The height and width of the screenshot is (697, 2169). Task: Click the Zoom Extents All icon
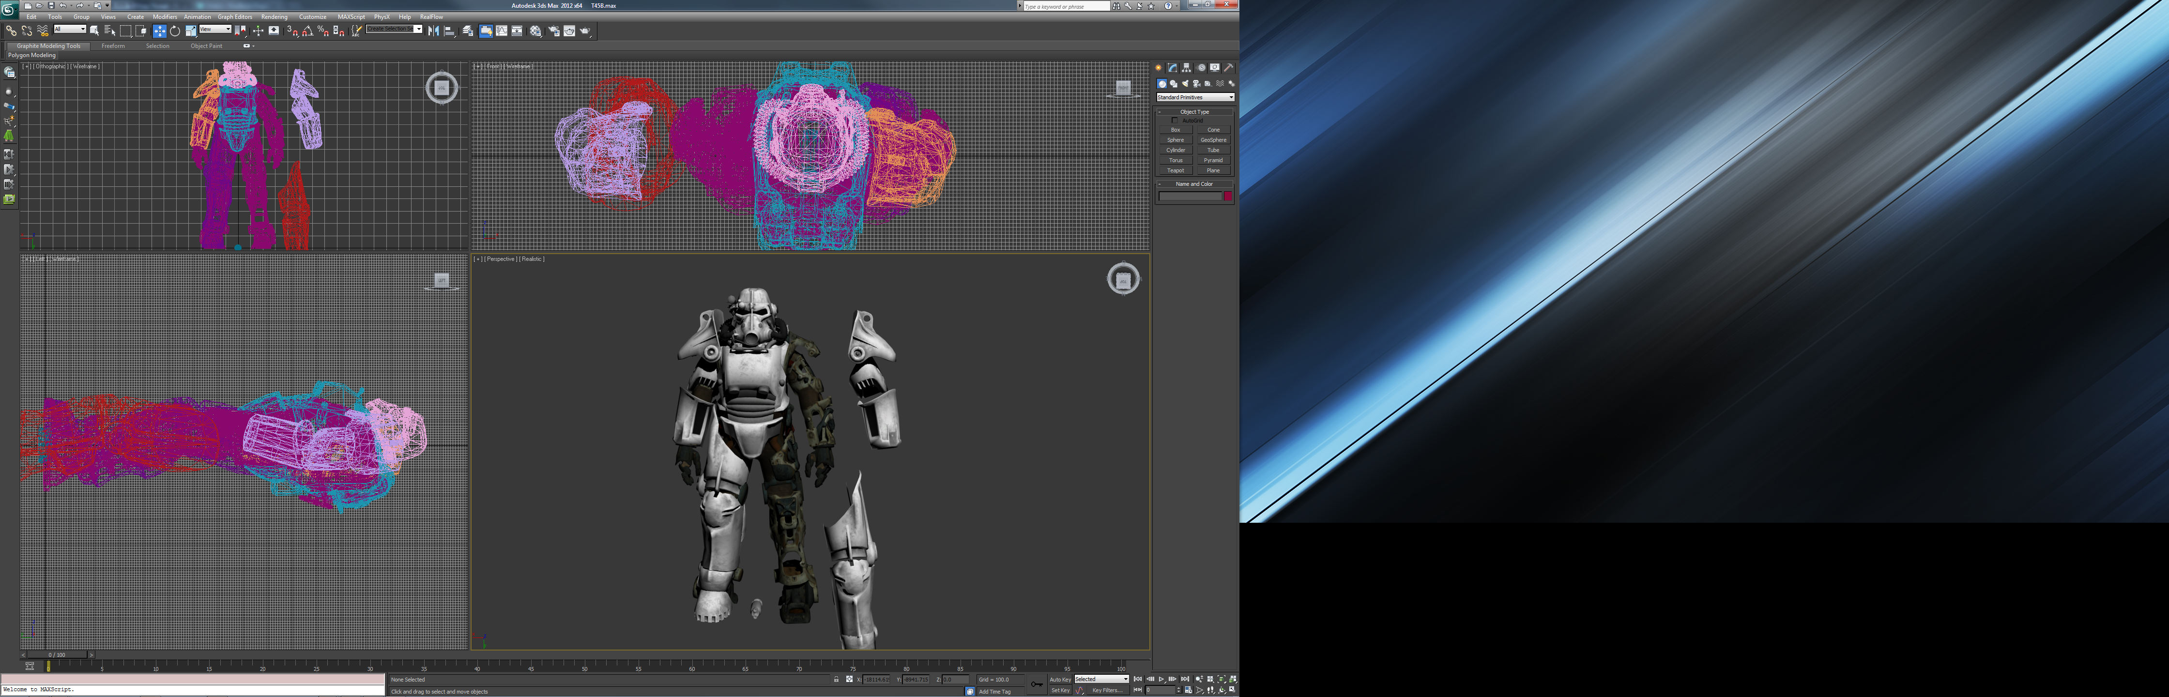[1233, 679]
